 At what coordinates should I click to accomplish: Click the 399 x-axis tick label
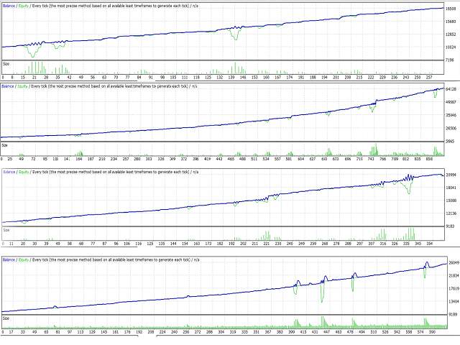click(291, 332)
